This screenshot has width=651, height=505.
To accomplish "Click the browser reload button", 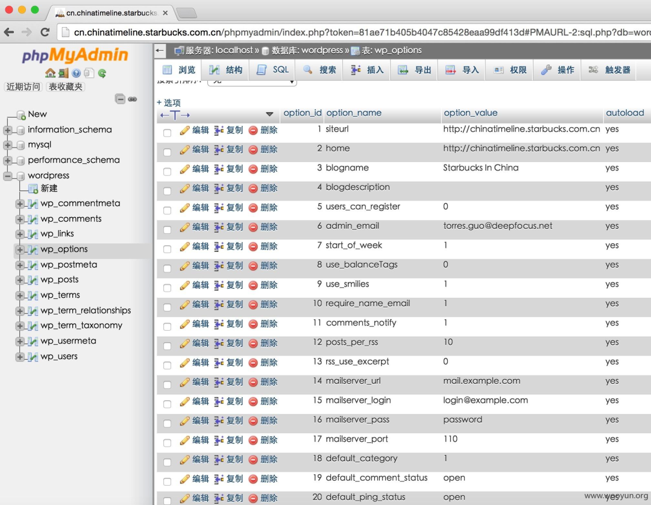I will (45, 32).
